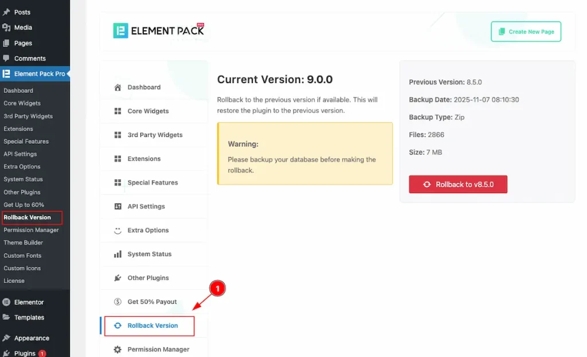
Task: Click License in the Element Pack submenu
Action: click(14, 281)
